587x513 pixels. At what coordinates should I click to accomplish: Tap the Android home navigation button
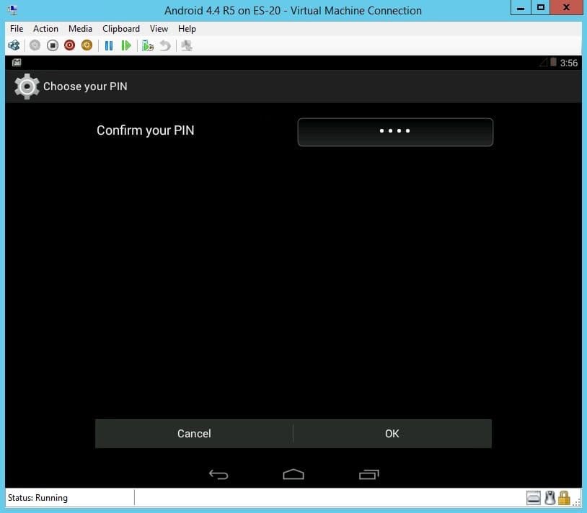click(293, 474)
